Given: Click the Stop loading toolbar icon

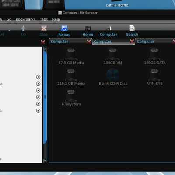Looking at the screenshot, I should point(44,31).
